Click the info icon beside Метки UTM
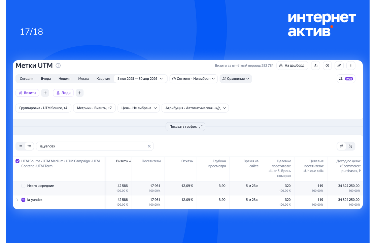This screenshot has width=377, height=243. pos(58,66)
